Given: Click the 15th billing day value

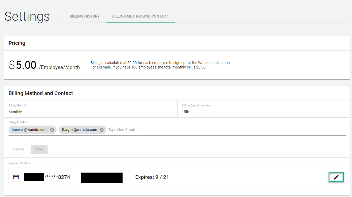Looking at the screenshot, I should [x=186, y=112].
